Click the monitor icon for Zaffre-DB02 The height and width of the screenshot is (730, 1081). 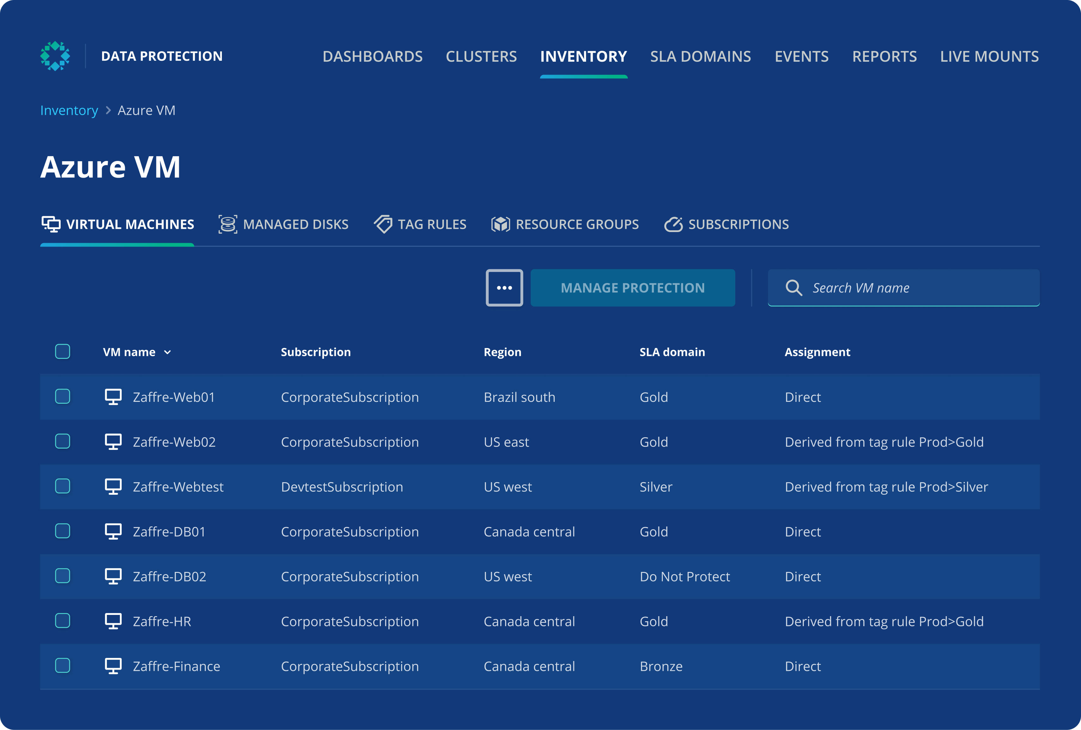tap(113, 576)
